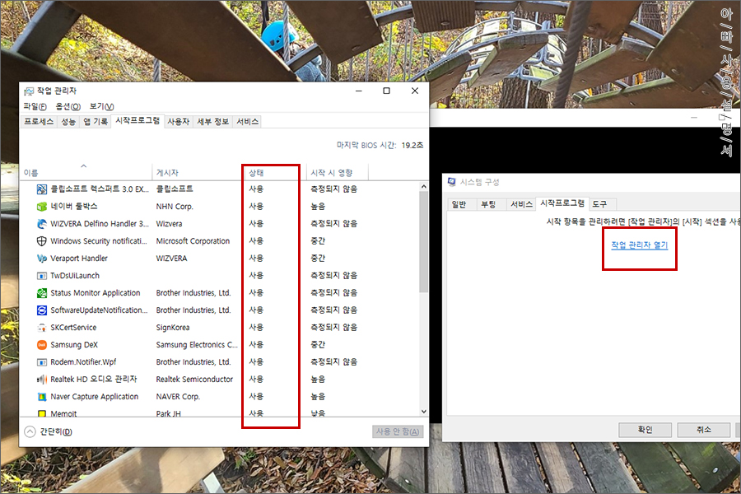The height and width of the screenshot is (494, 741).
Task: Click scrollbar up arrow in startup list
Action: coord(423,187)
